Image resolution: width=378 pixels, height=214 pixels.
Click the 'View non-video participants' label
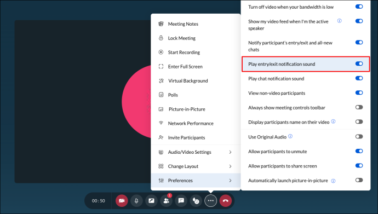point(277,93)
